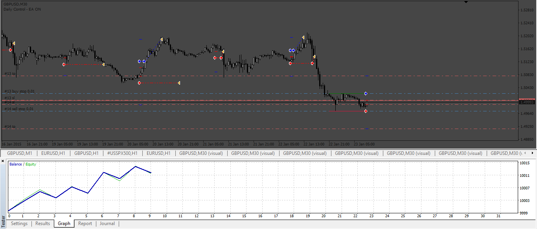
Task: Open the #USSPX500,H1 chart tab
Action: coord(122,153)
